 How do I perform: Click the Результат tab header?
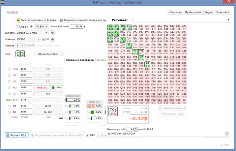pos(120,20)
